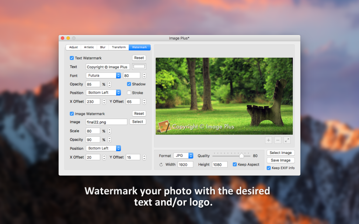Screen dimensions: 359x224
Task: Toggle the Keep Aspect checkbox
Action: [235, 164]
